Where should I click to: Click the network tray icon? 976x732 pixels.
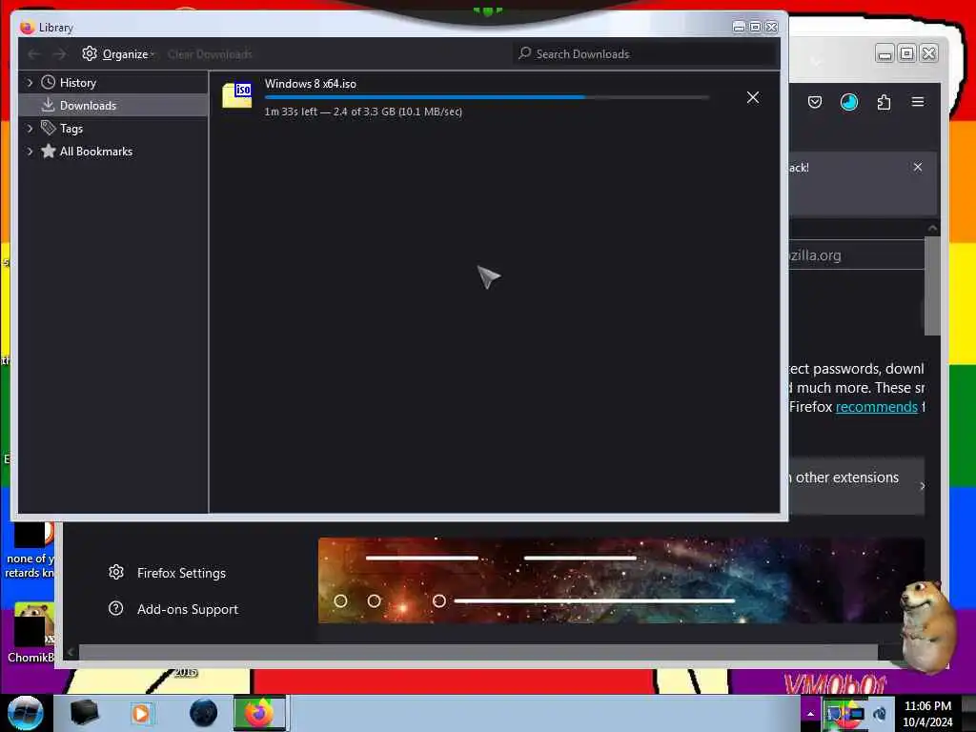(857, 714)
